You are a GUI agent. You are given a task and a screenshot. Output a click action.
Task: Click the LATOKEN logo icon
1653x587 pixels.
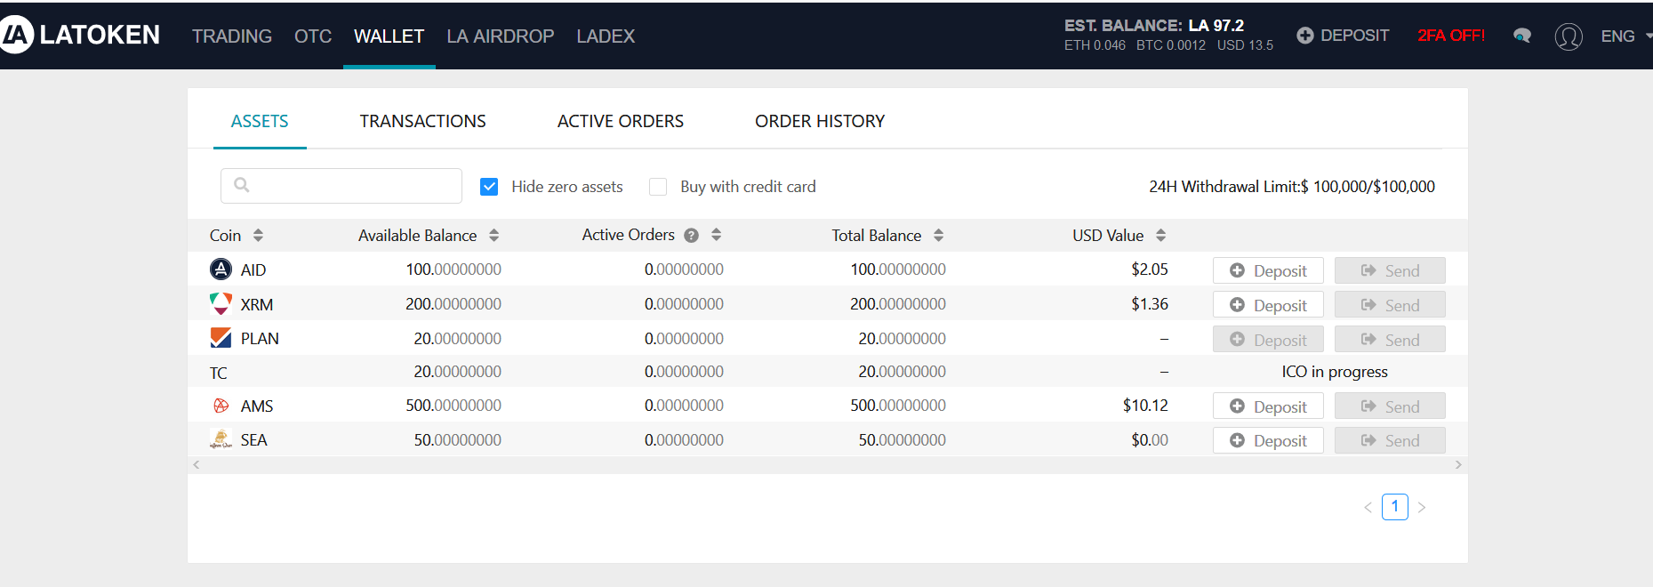16,35
